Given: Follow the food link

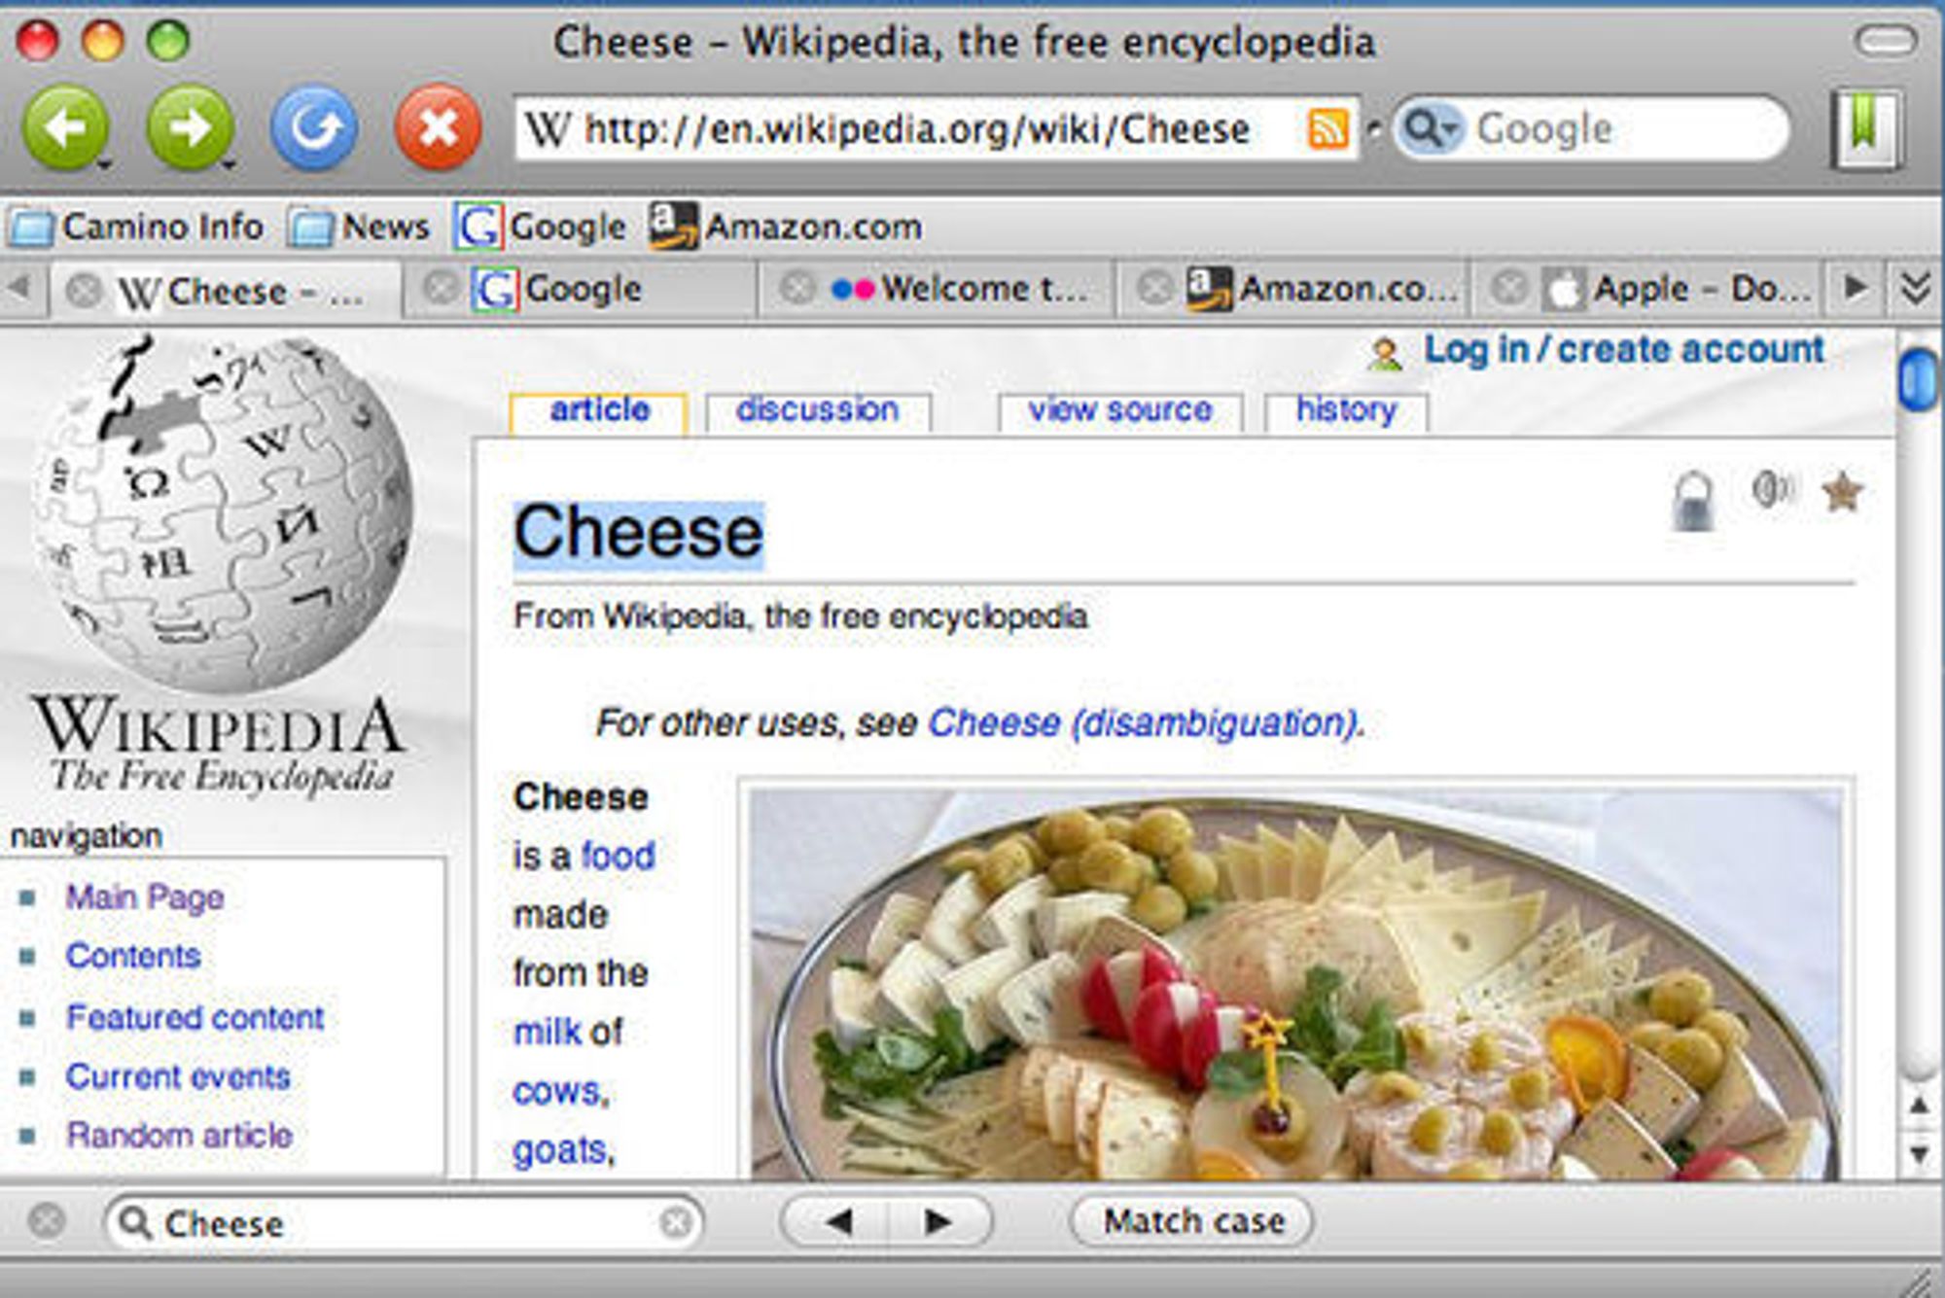Looking at the screenshot, I should (x=618, y=856).
